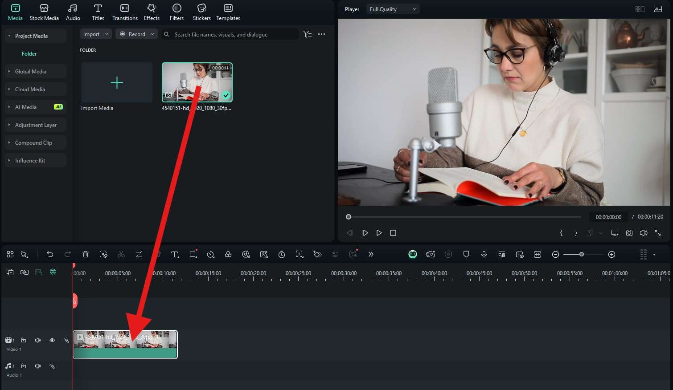Open the media filter and sort options
673x390 pixels.
pos(308,34)
